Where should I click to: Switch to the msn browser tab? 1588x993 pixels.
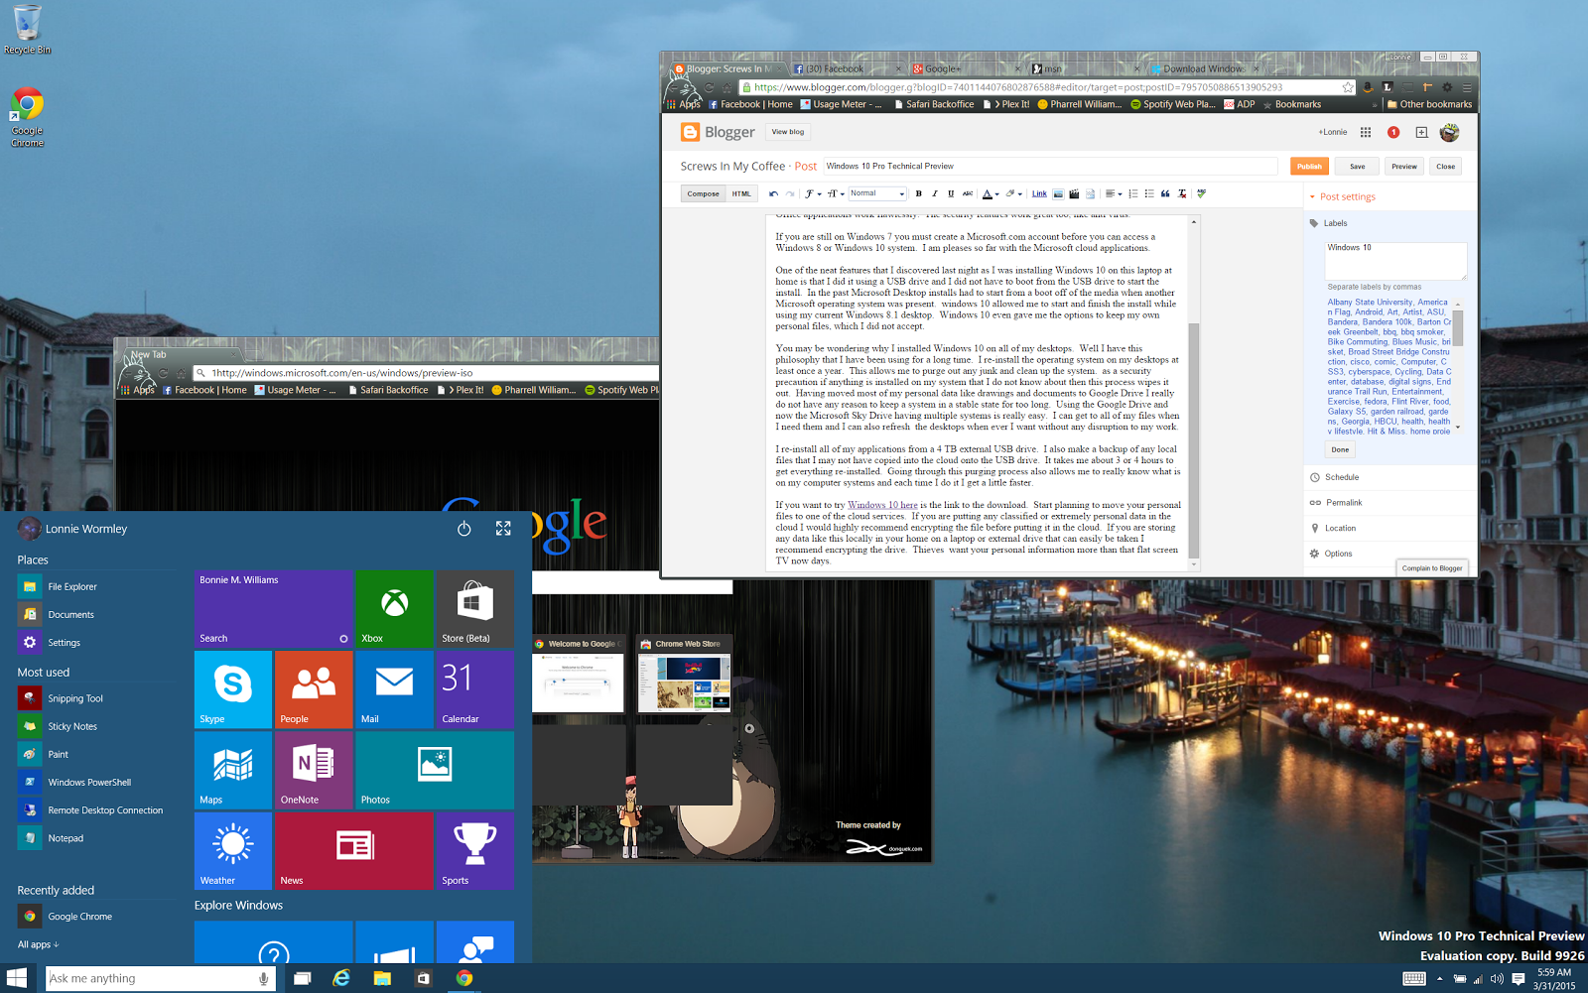click(1087, 68)
